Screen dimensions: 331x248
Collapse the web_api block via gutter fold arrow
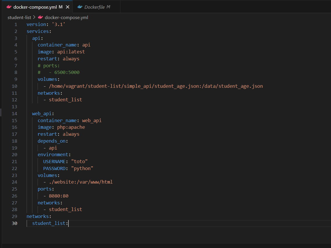(x=22, y=113)
